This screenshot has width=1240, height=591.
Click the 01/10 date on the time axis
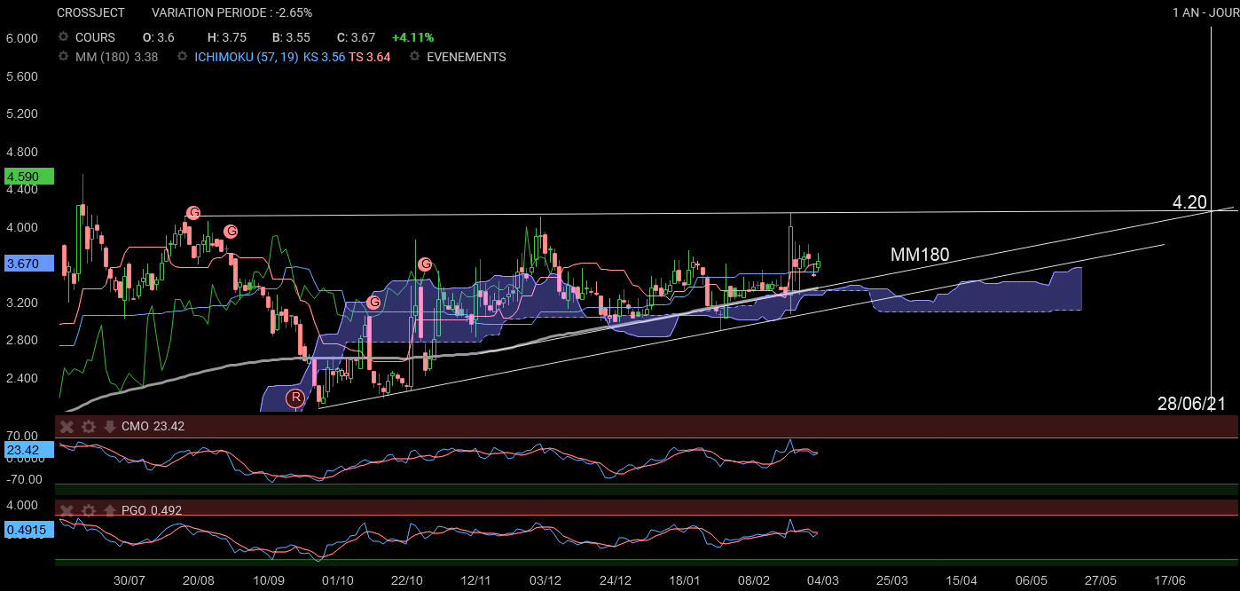338,580
